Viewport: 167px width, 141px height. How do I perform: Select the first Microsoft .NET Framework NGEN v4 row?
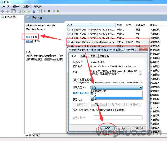point(113,34)
